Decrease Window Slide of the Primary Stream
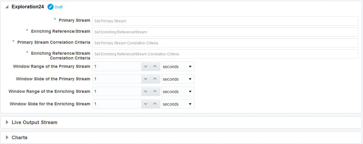The width and height of the screenshot is (363, 144). point(145,79)
